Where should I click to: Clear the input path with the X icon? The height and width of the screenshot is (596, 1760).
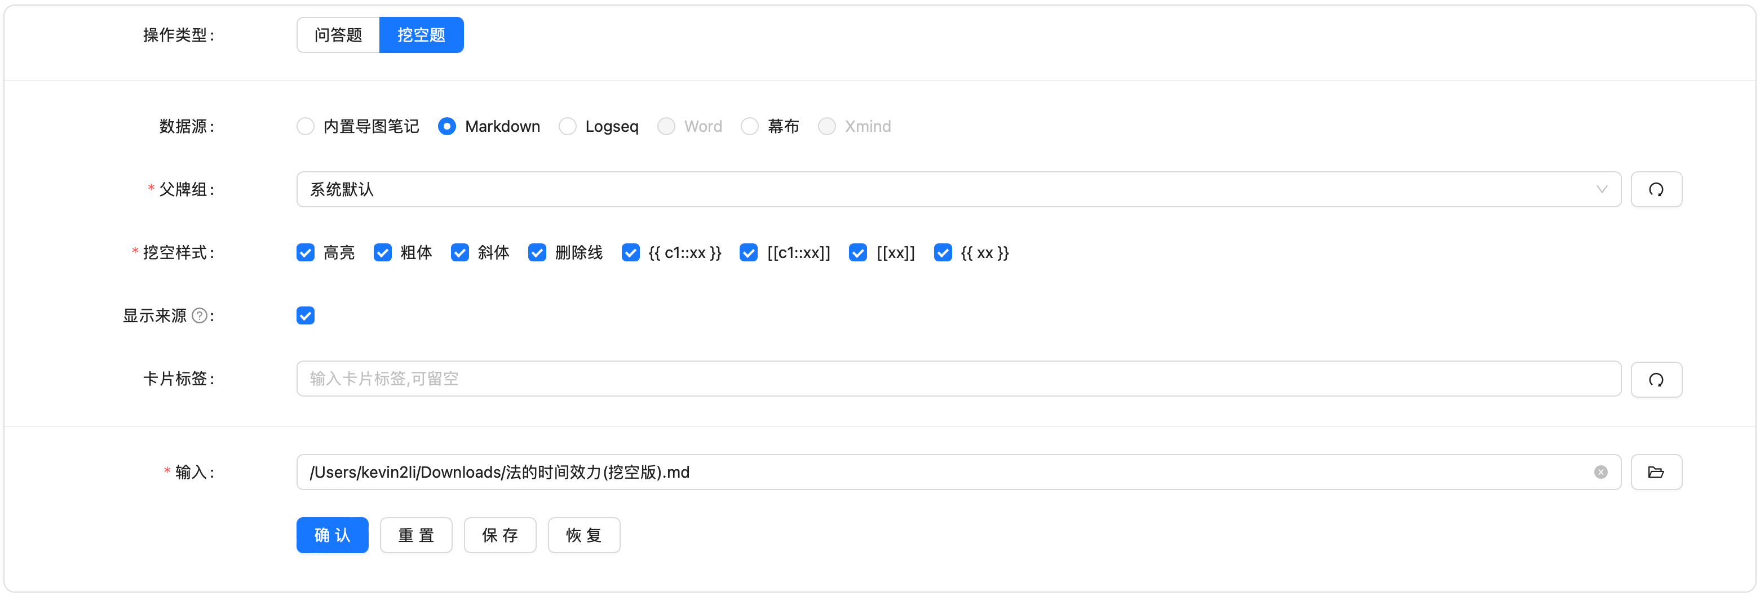click(x=1600, y=472)
